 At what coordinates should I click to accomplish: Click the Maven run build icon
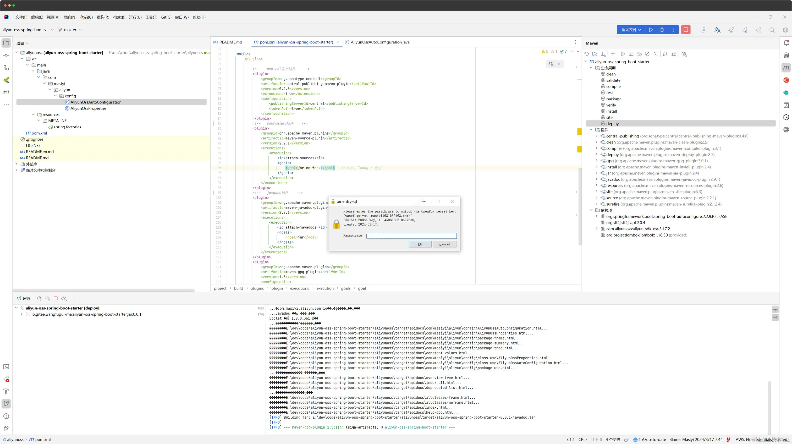pos(623,54)
